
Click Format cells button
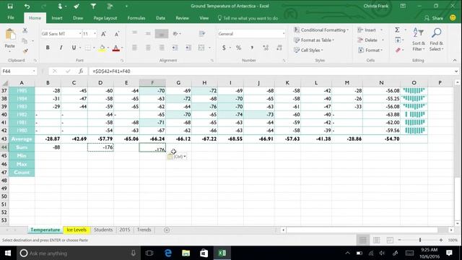pos(370,50)
